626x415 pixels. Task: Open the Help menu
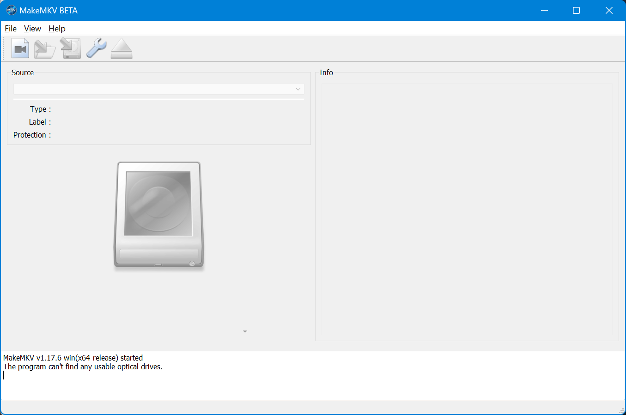57,29
